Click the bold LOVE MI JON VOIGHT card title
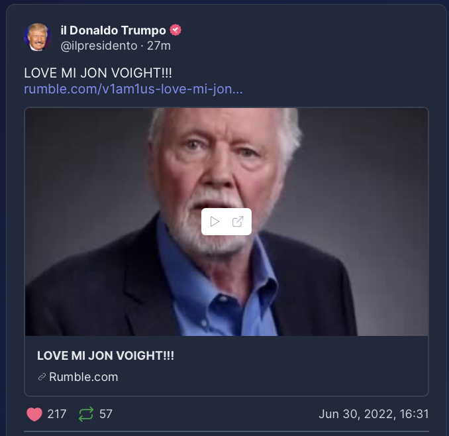The height and width of the screenshot is (436, 449). click(106, 356)
